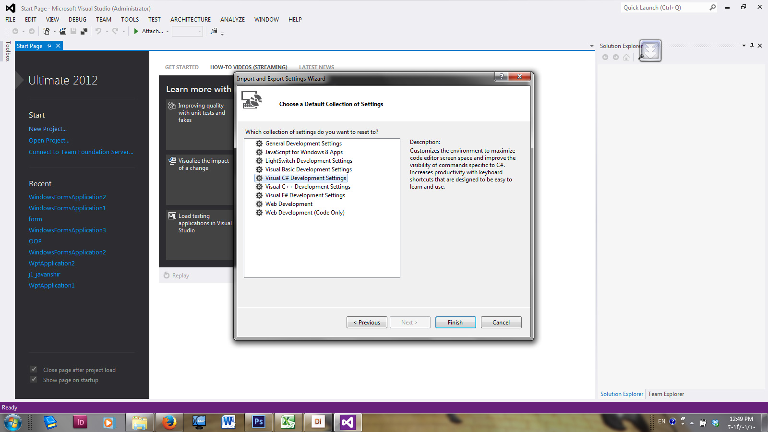Go back with the Previous button
Screen dimensions: 768x432
(x=367, y=323)
